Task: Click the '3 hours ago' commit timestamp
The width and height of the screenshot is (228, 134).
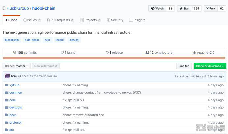Action: click(x=215, y=76)
